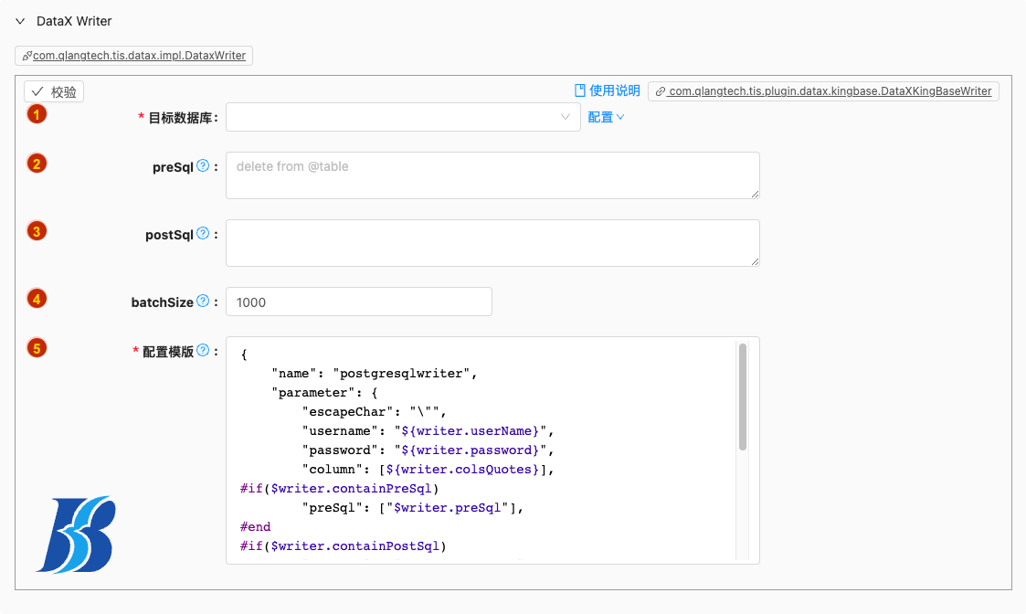Collapse the DataX Writer section
Viewport: 1026px width, 614px height.
(x=20, y=21)
